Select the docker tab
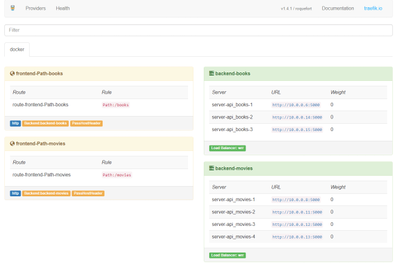 pos(17,50)
